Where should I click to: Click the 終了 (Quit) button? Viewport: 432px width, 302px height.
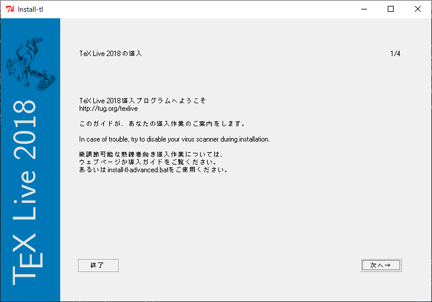(x=98, y=265)
